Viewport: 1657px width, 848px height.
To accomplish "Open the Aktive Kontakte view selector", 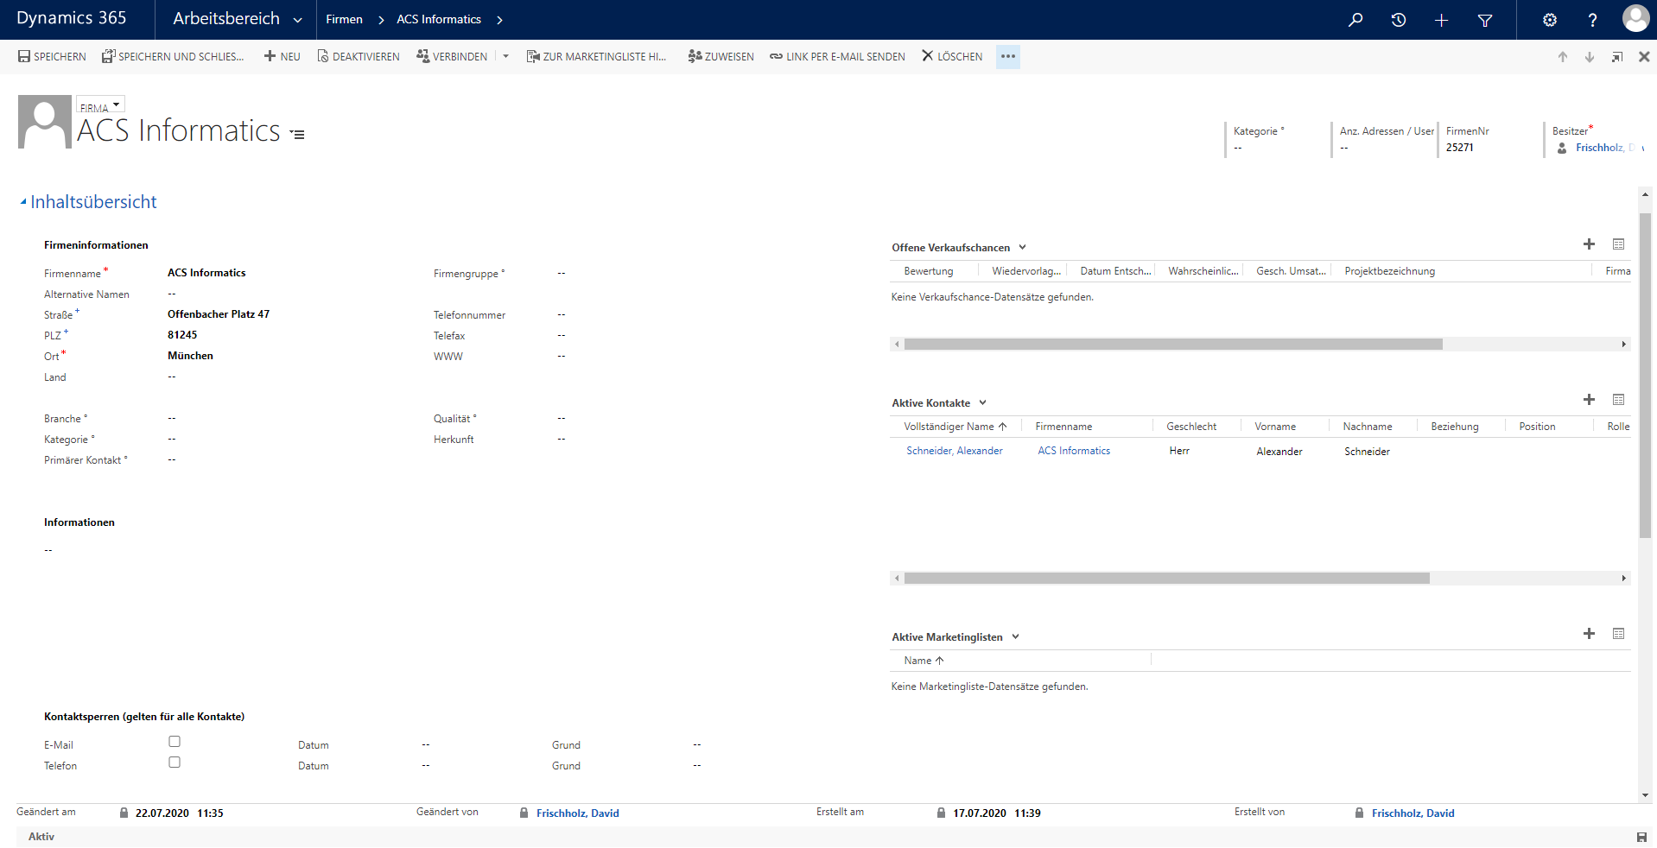I will 982,403.
